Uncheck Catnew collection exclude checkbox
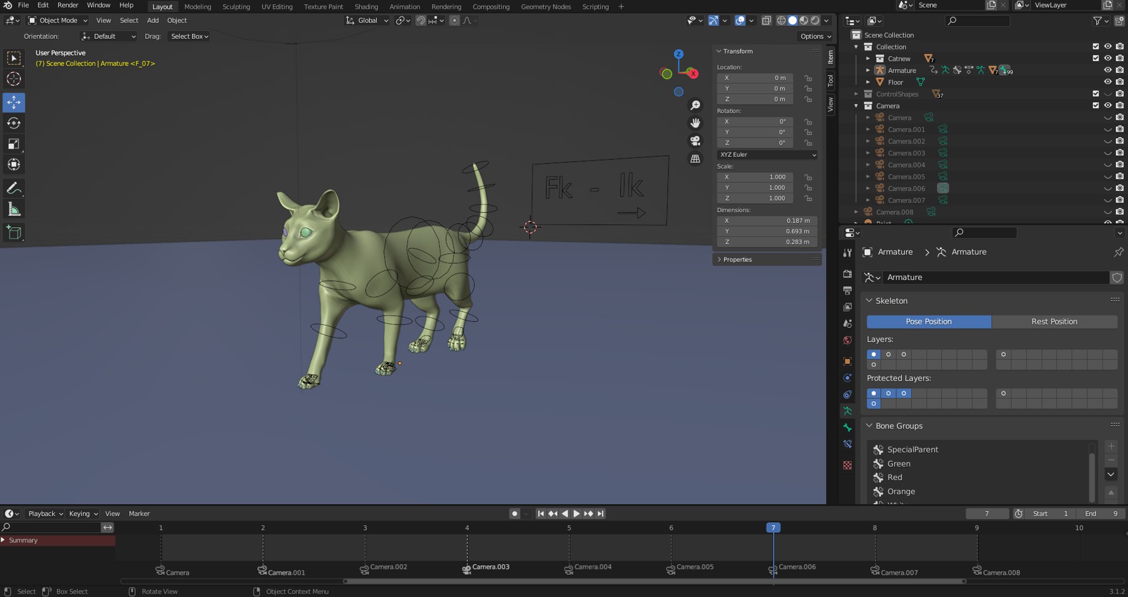The width and height of the screenshot is (1128, 597). 1096,58
